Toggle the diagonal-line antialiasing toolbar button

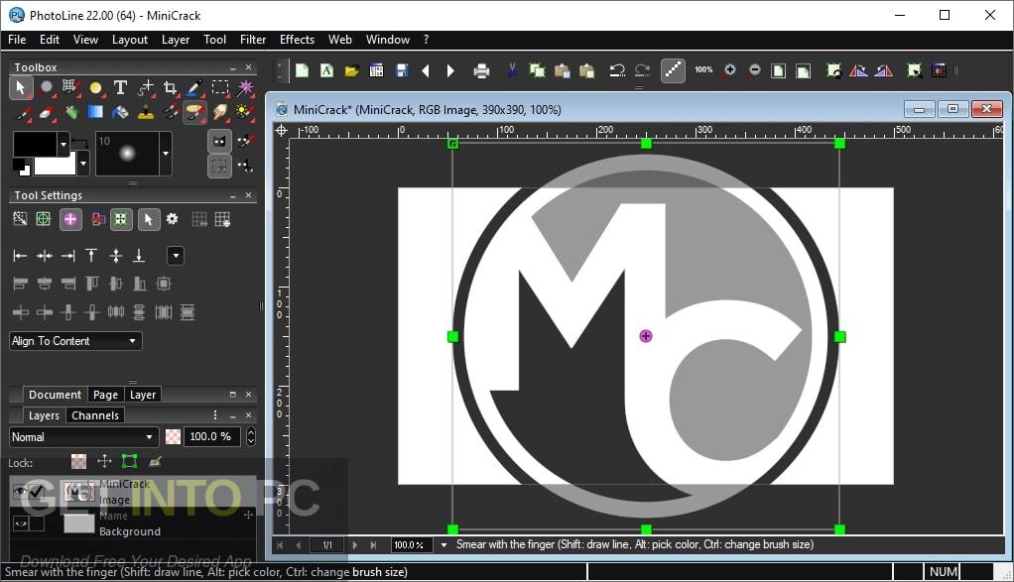(x=674, y=70)
